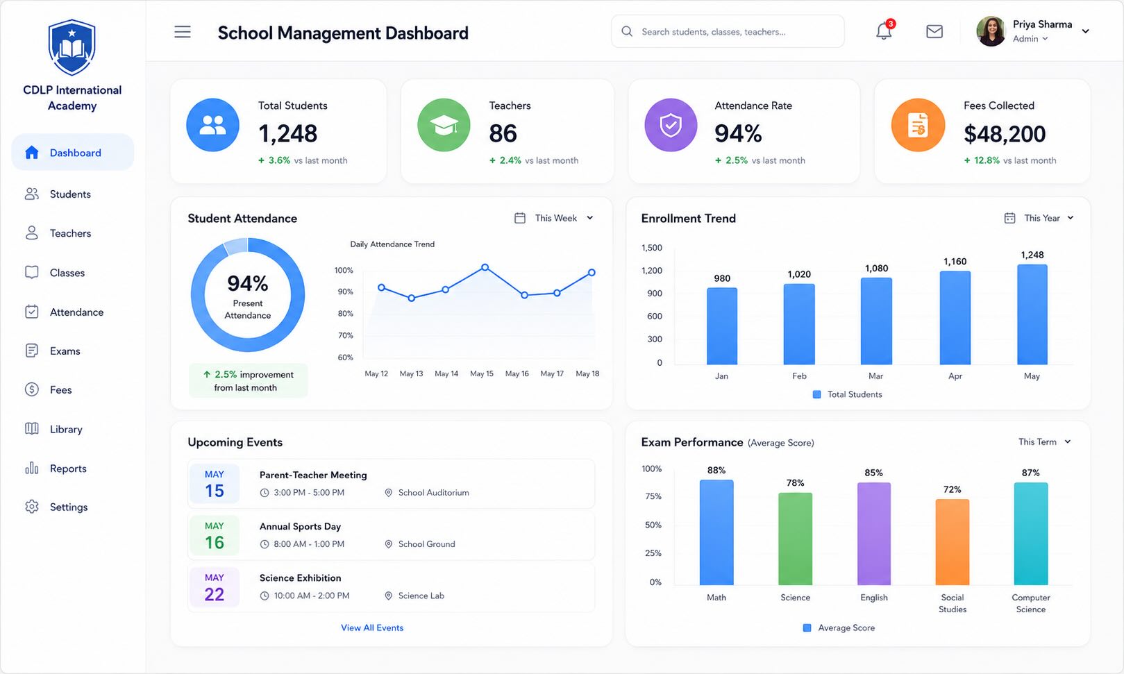Open the Parent-Teacher Meeting event
The image size is (1124, 674).
391,483
